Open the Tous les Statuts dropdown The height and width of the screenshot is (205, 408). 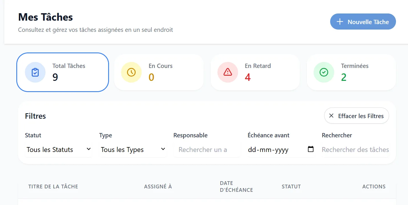[58, 149]
